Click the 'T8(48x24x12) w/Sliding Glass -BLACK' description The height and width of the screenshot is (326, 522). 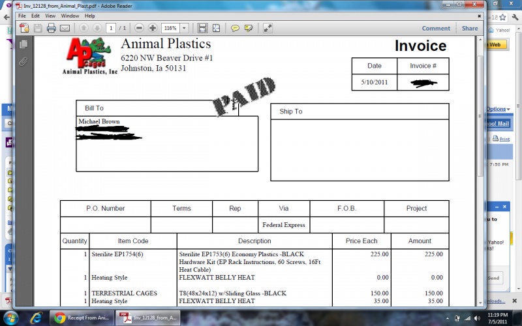[232, 293]
